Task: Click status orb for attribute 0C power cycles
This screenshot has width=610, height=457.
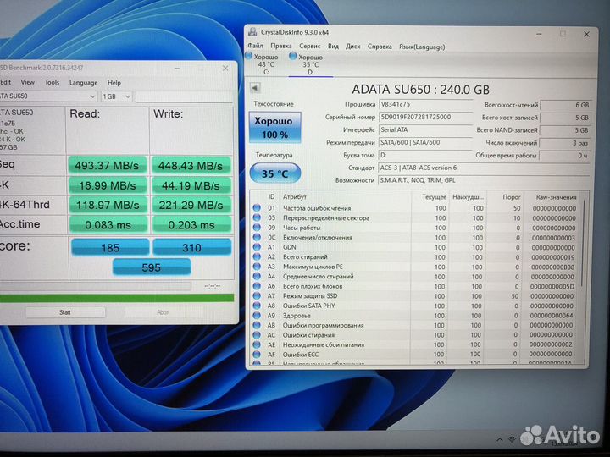Action: pos(257,237)
